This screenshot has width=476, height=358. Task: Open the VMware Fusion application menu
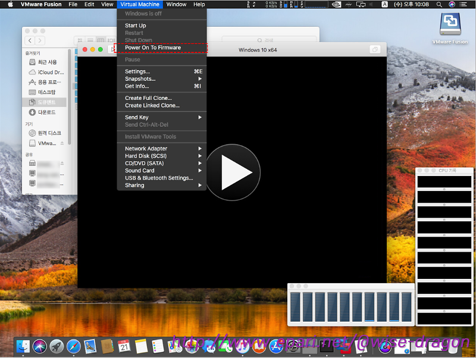coord(41,4)
